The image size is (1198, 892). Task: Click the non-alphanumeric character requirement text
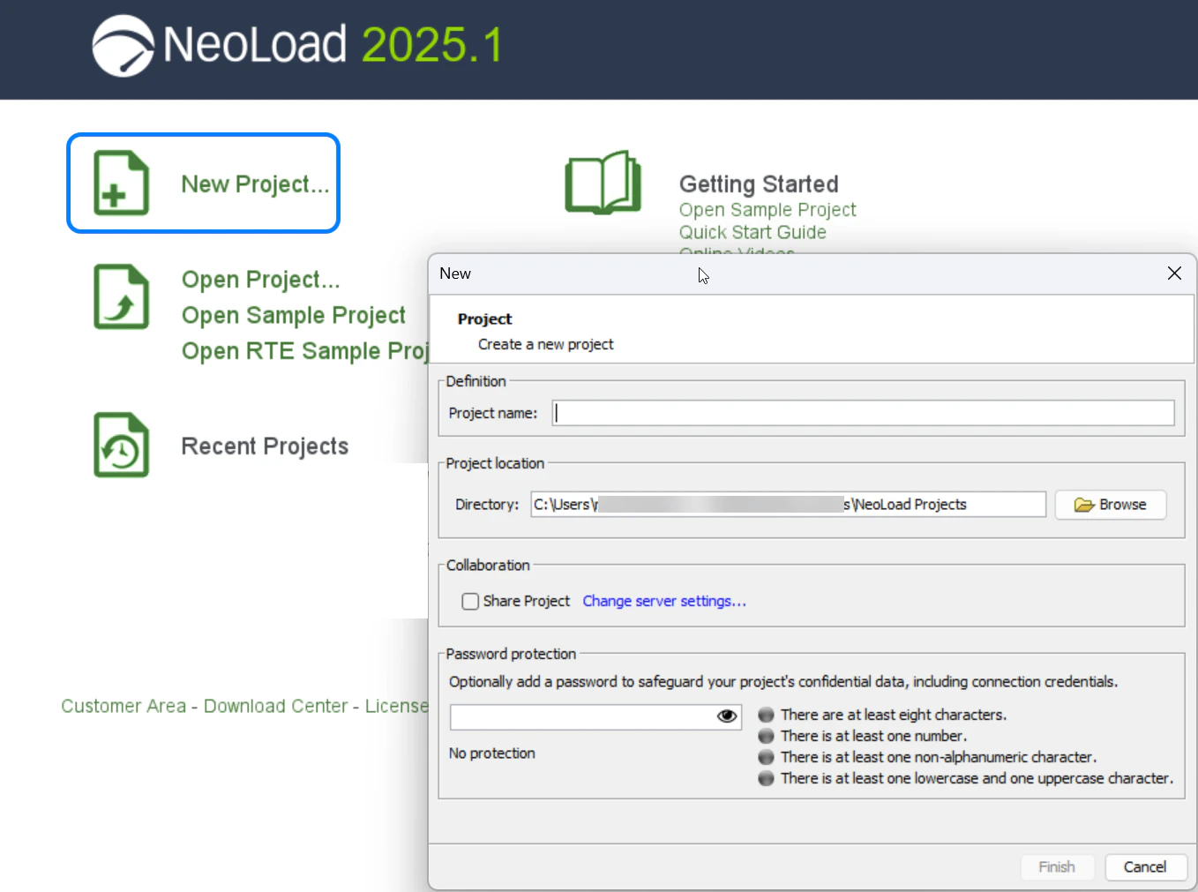(x=939, y=757)
